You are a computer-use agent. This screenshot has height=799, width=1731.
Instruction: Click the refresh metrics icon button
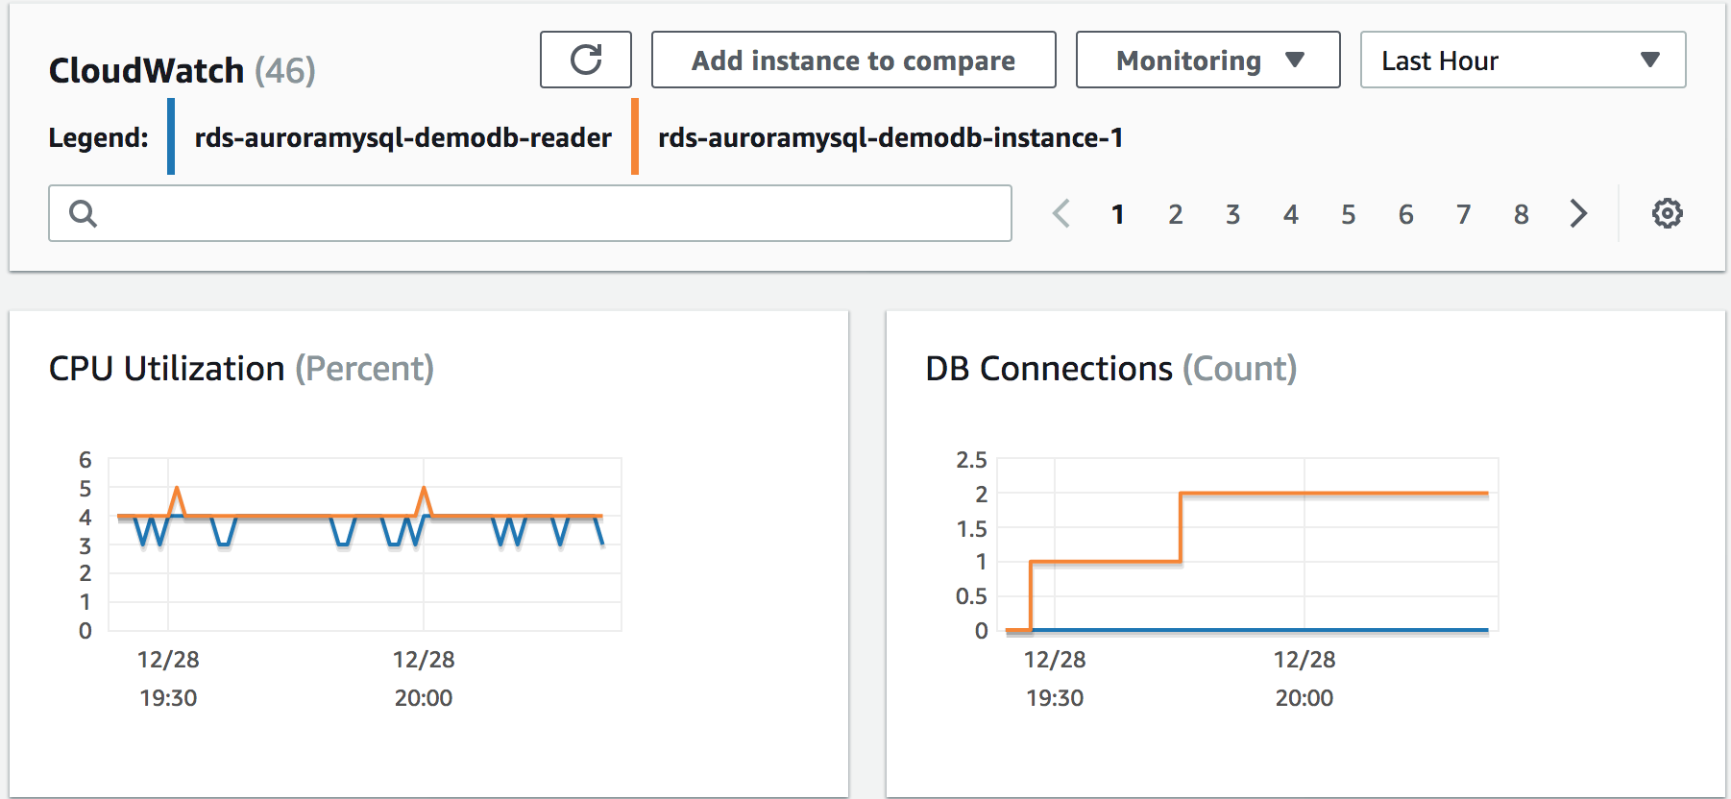pos(586,60)
